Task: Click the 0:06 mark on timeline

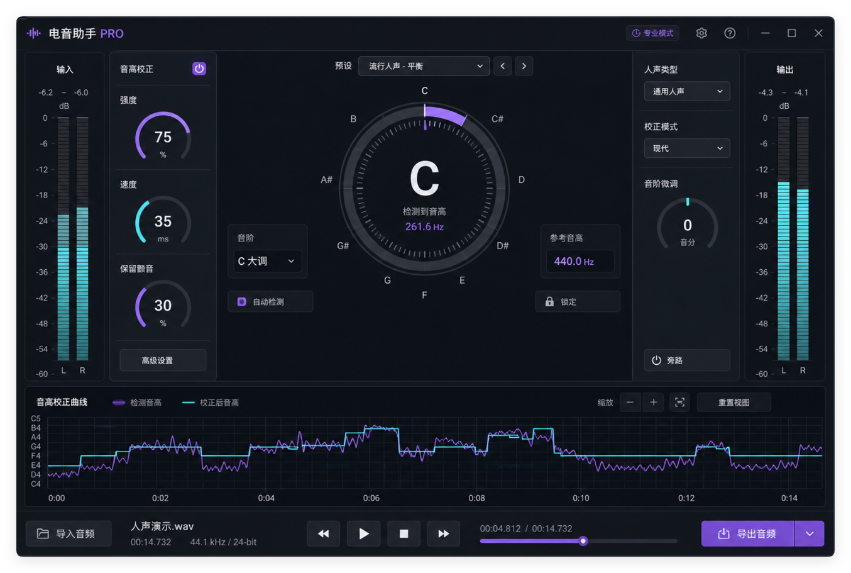Action: coord(371,498)
